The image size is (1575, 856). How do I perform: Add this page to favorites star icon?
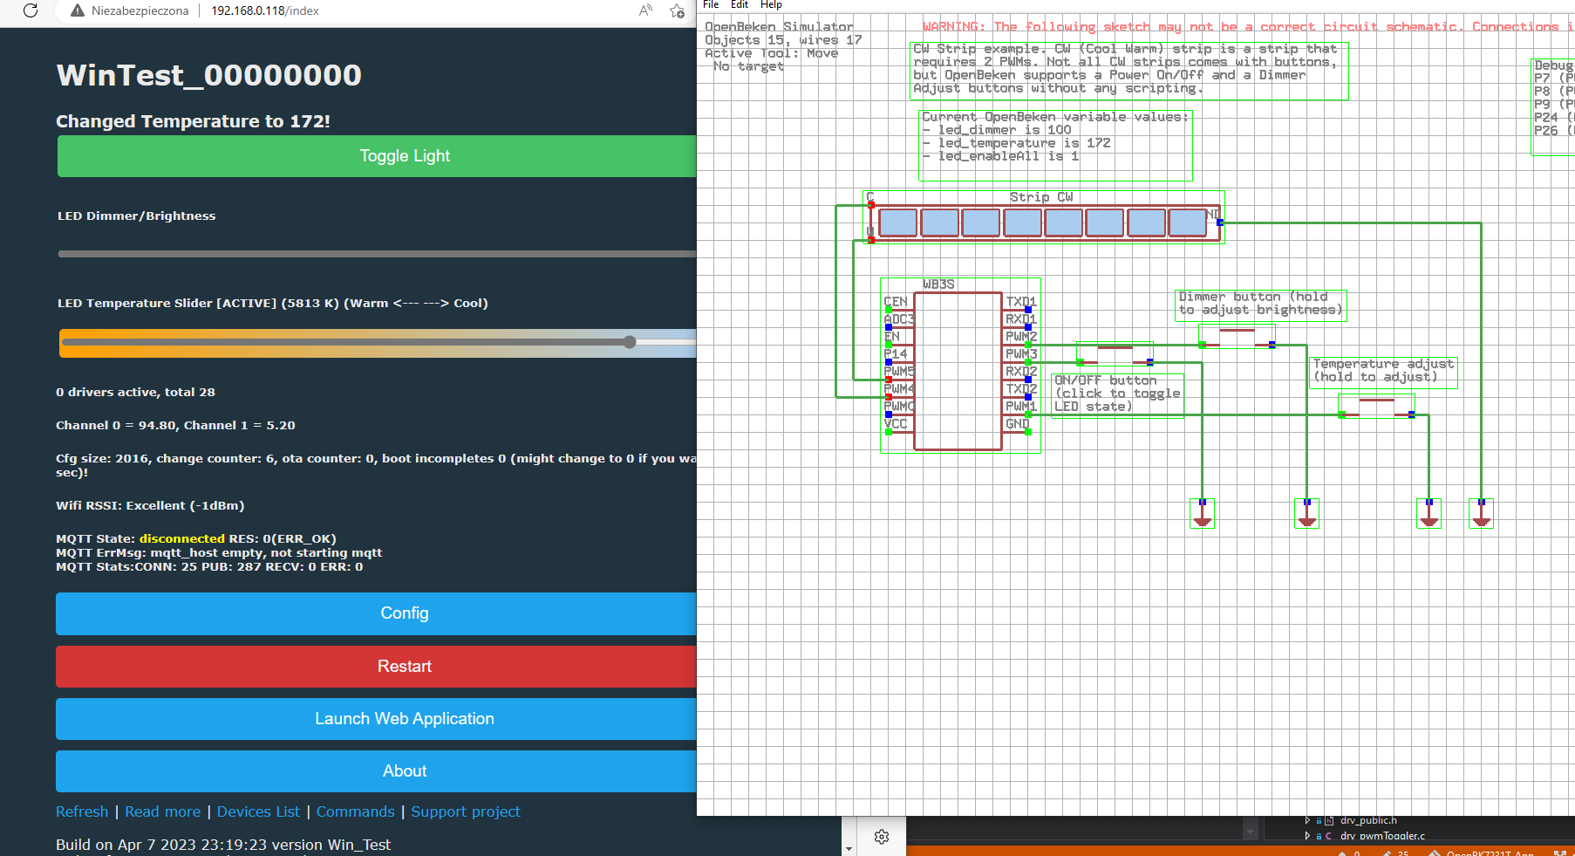[x=677, y=10]
